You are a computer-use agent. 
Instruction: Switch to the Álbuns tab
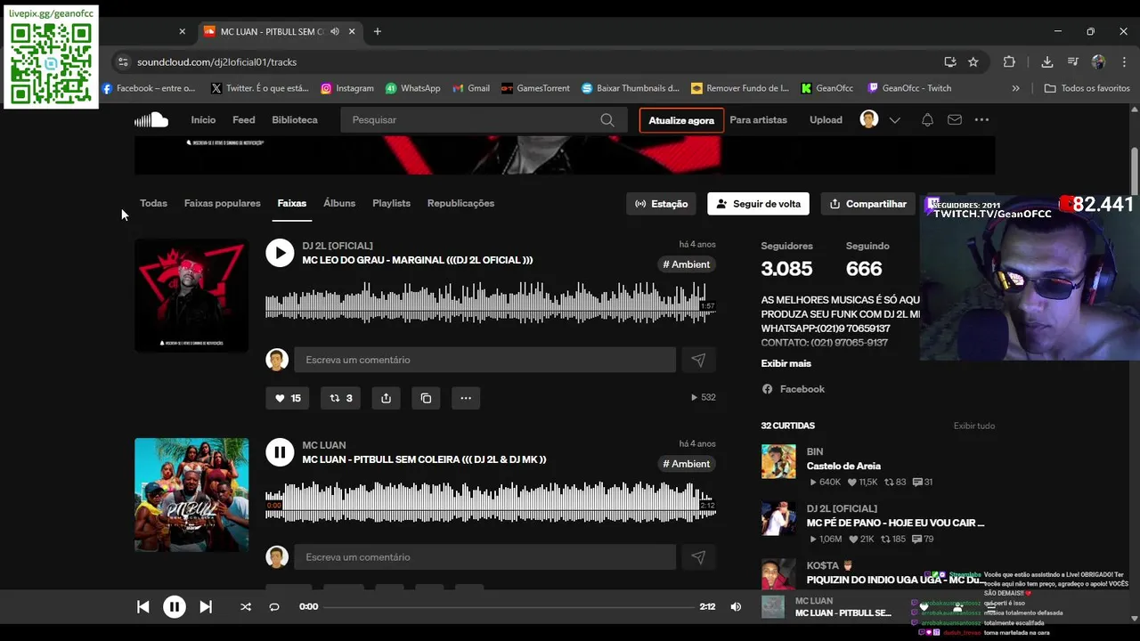point(339,203)
